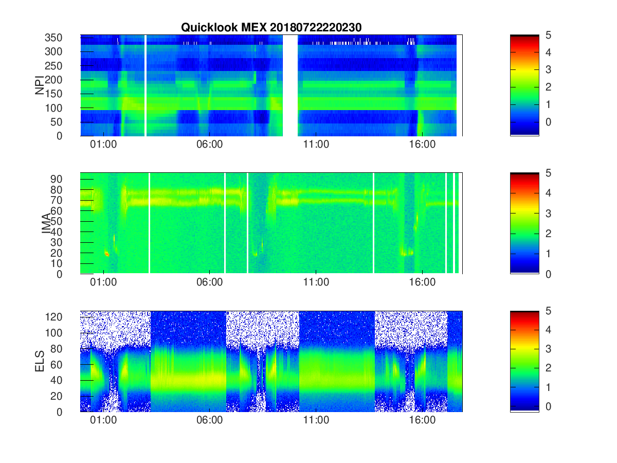
Task: Select the IMA y-axis label
Action: 46,224
